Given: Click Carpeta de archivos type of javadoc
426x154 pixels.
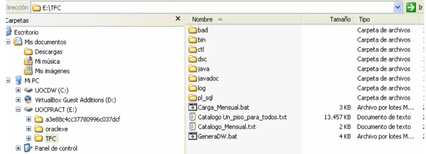Looking at the screenshot, I should pos(384,78).
